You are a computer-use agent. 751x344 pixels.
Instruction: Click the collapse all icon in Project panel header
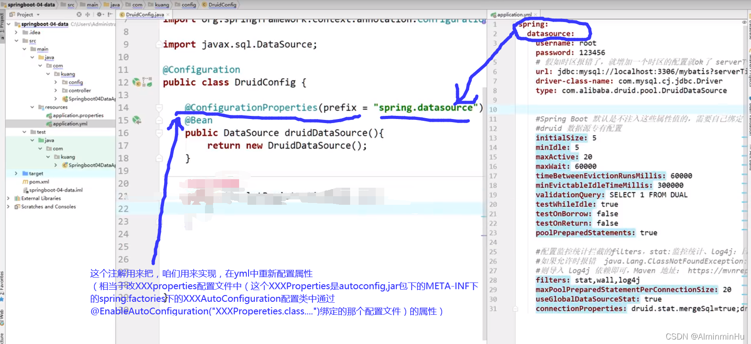pos(88,14)
